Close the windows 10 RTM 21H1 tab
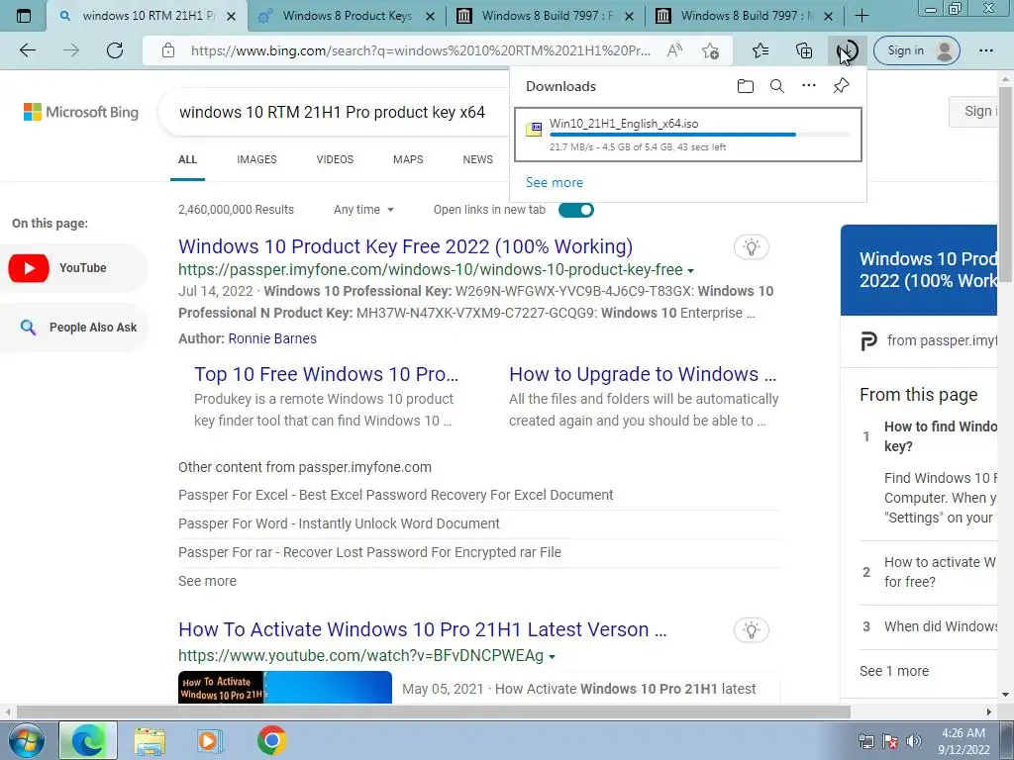Image resolution: width=1014 pixels, height=760 pixels. [x=231, y=16]
